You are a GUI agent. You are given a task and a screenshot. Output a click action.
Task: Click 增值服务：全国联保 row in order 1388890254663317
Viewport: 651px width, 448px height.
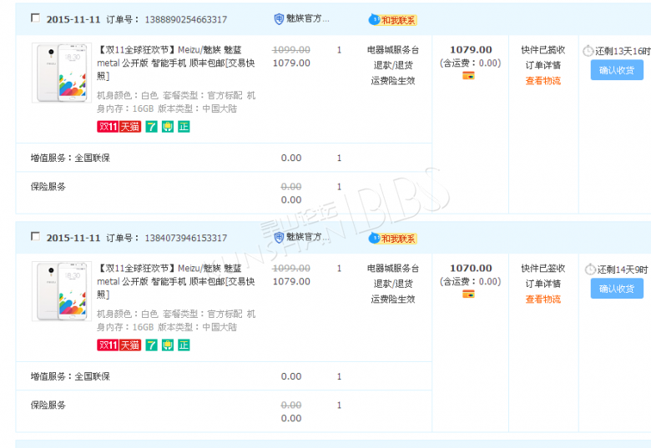coord(224,158)
